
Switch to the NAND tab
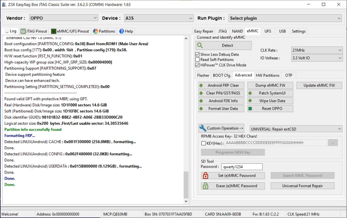tap(237, 31)
